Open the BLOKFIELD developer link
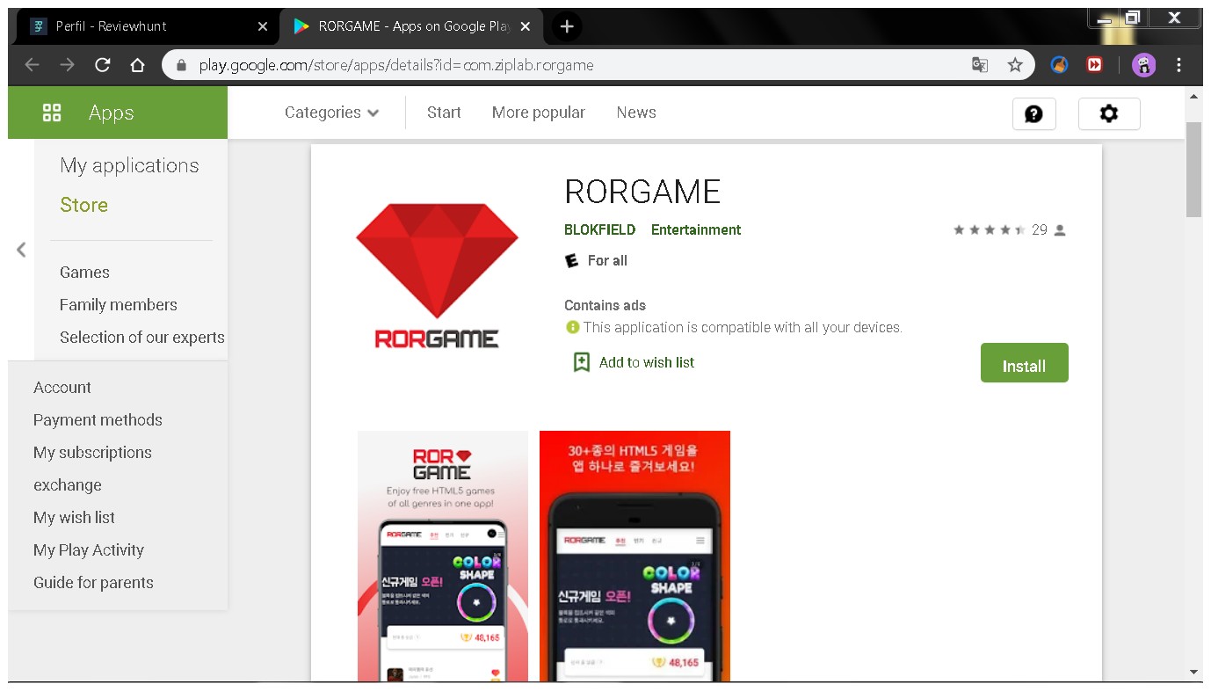The width and height of the screenshot is (1211, 691). point(599,229)
